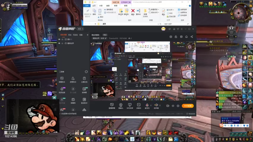
Task: Expand the New Item dropdown in File Explorer
Action: 158,9
